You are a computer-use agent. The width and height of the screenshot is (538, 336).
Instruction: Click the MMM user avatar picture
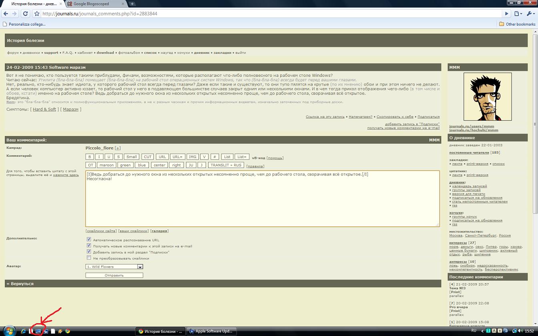coord(488,97)
